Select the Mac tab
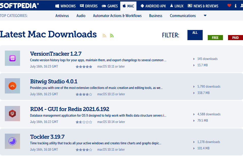This screenshot has height=156, width=243. tap(128, 6)
